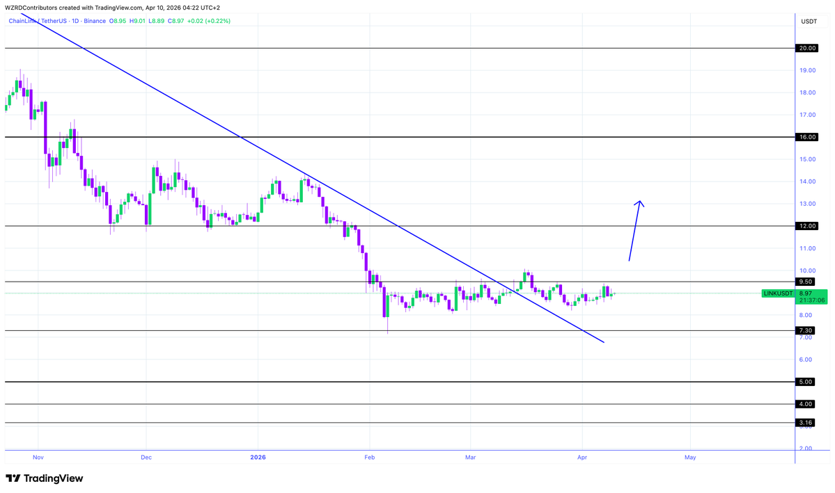Click the 18.00 price axis value
The height and width of the screenshot is (493, 835).
[x=807, y=92]
